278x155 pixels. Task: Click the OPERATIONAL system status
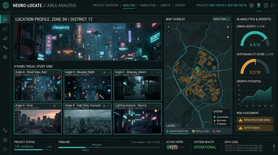[x=205, y=147]
